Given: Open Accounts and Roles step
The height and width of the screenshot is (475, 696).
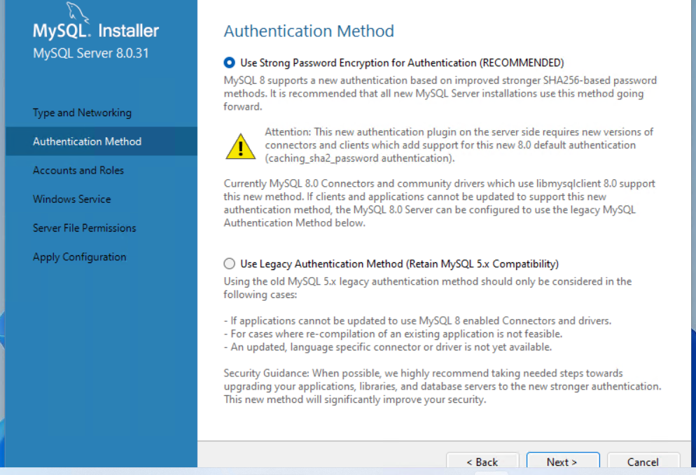Looking at the screenshot, I should click(x=78, y=170).
